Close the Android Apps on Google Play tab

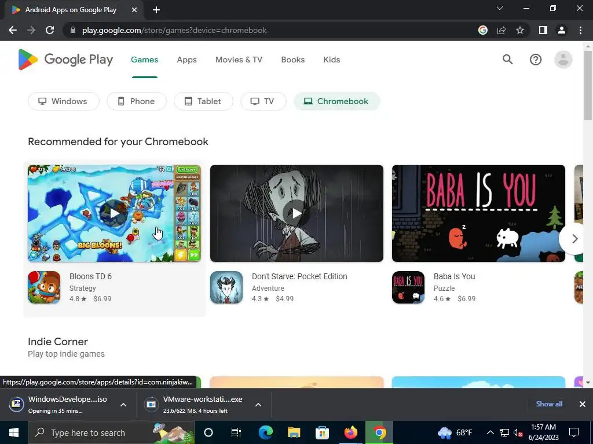coord(134,10)
